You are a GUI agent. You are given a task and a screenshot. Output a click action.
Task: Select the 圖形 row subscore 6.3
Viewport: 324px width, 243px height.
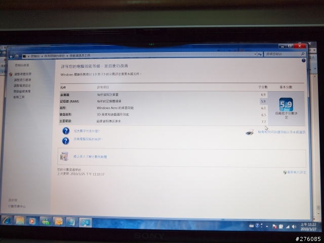tap(263, 108)
